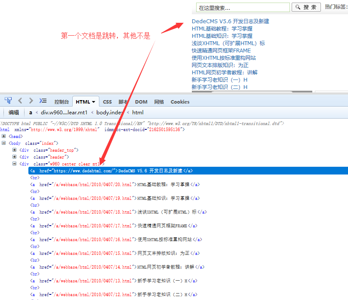
Task: Open the Cookies tab
Action: tap(180, 102)
